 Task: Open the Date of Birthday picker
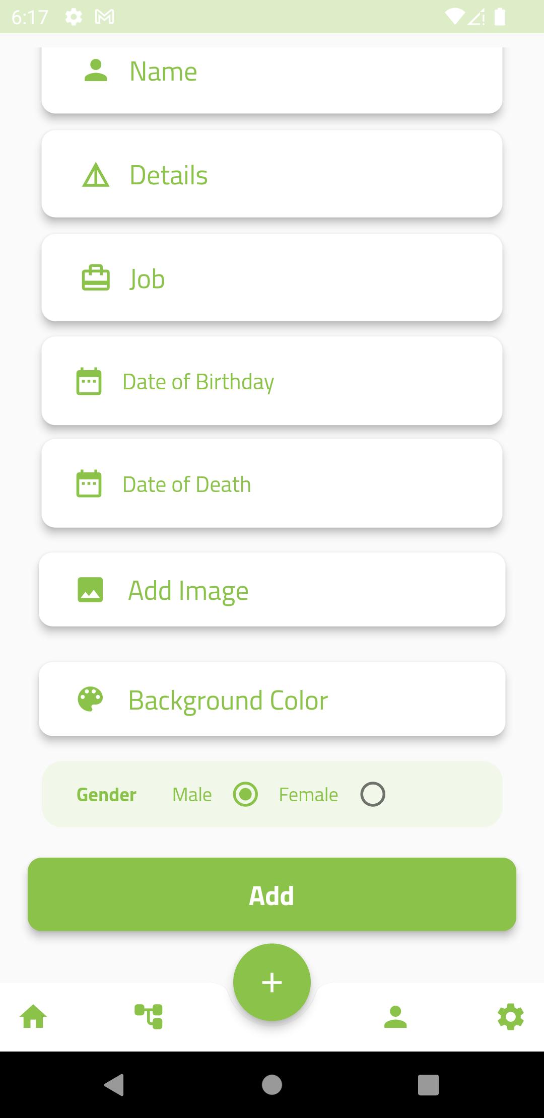click(x=302, y=381)
